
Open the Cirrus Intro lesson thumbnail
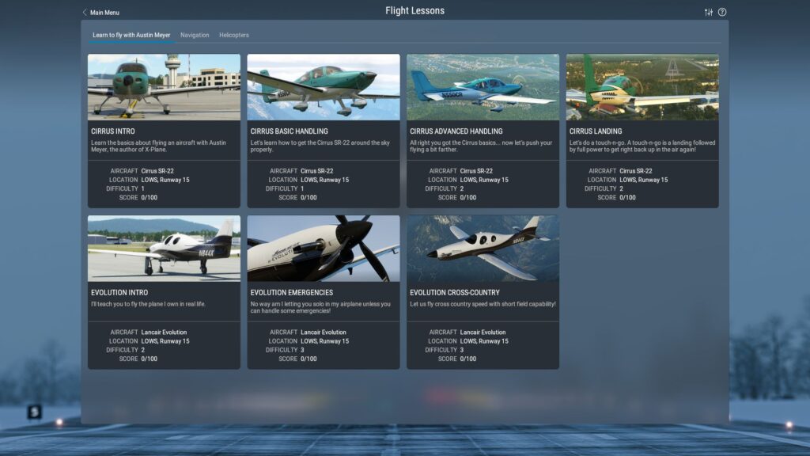point(164,87)
